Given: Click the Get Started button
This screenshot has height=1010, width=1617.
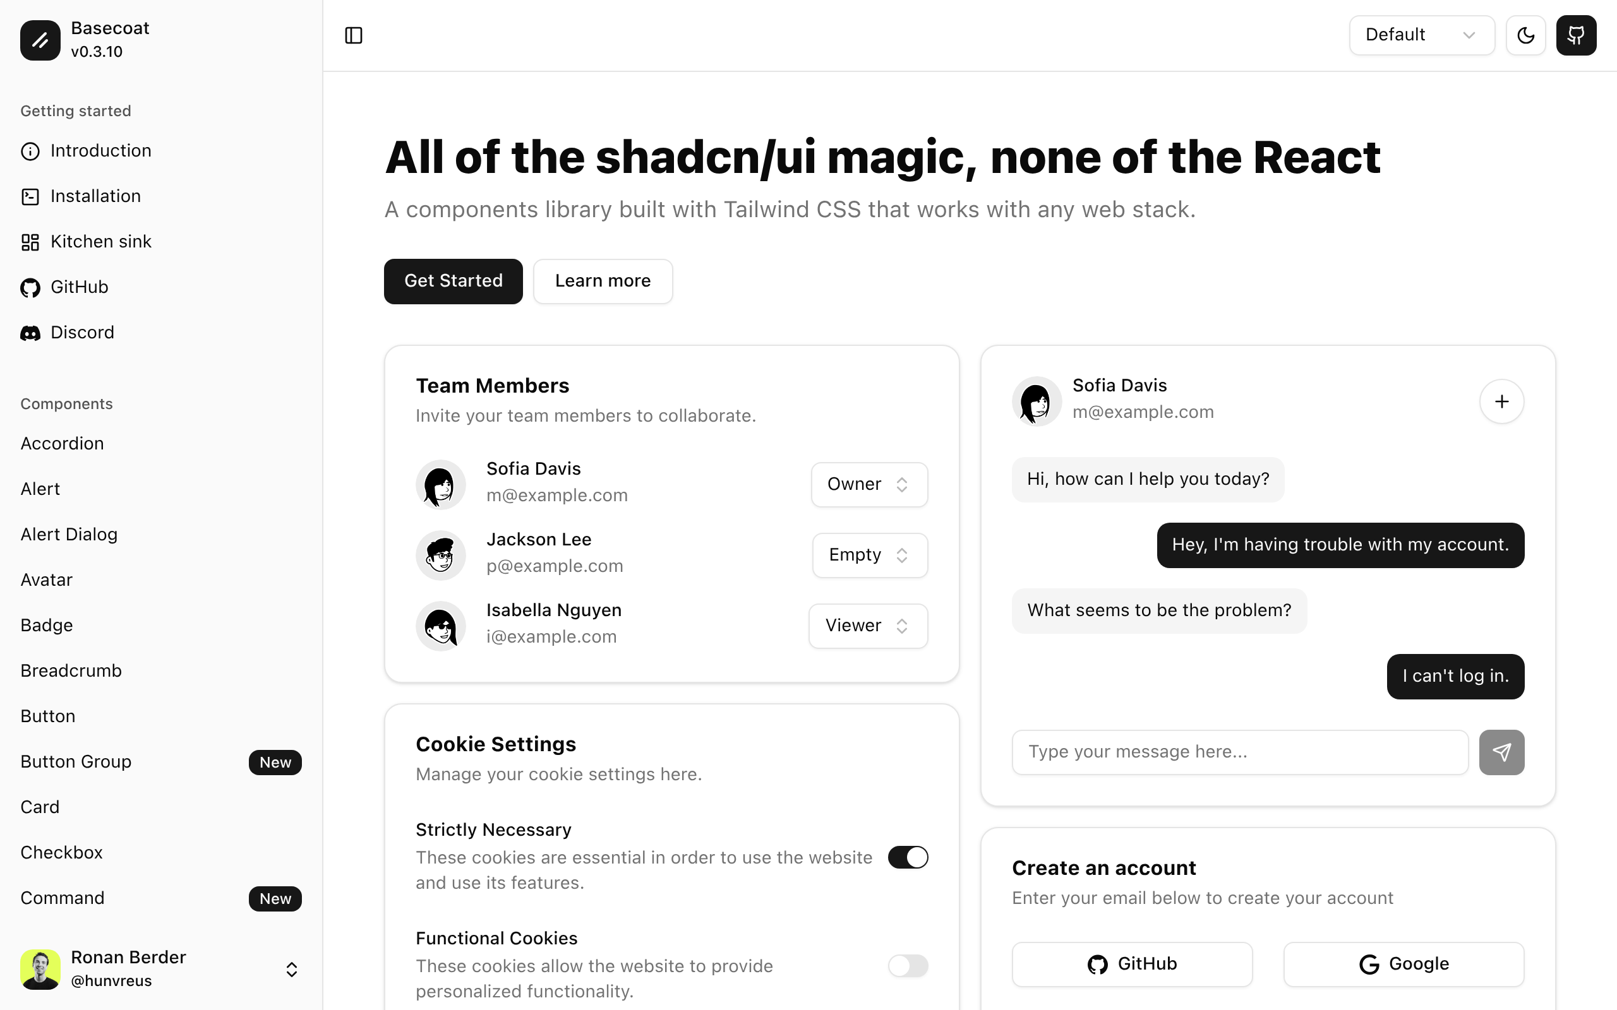Looking at the screenshot, I should click(453, 282).
